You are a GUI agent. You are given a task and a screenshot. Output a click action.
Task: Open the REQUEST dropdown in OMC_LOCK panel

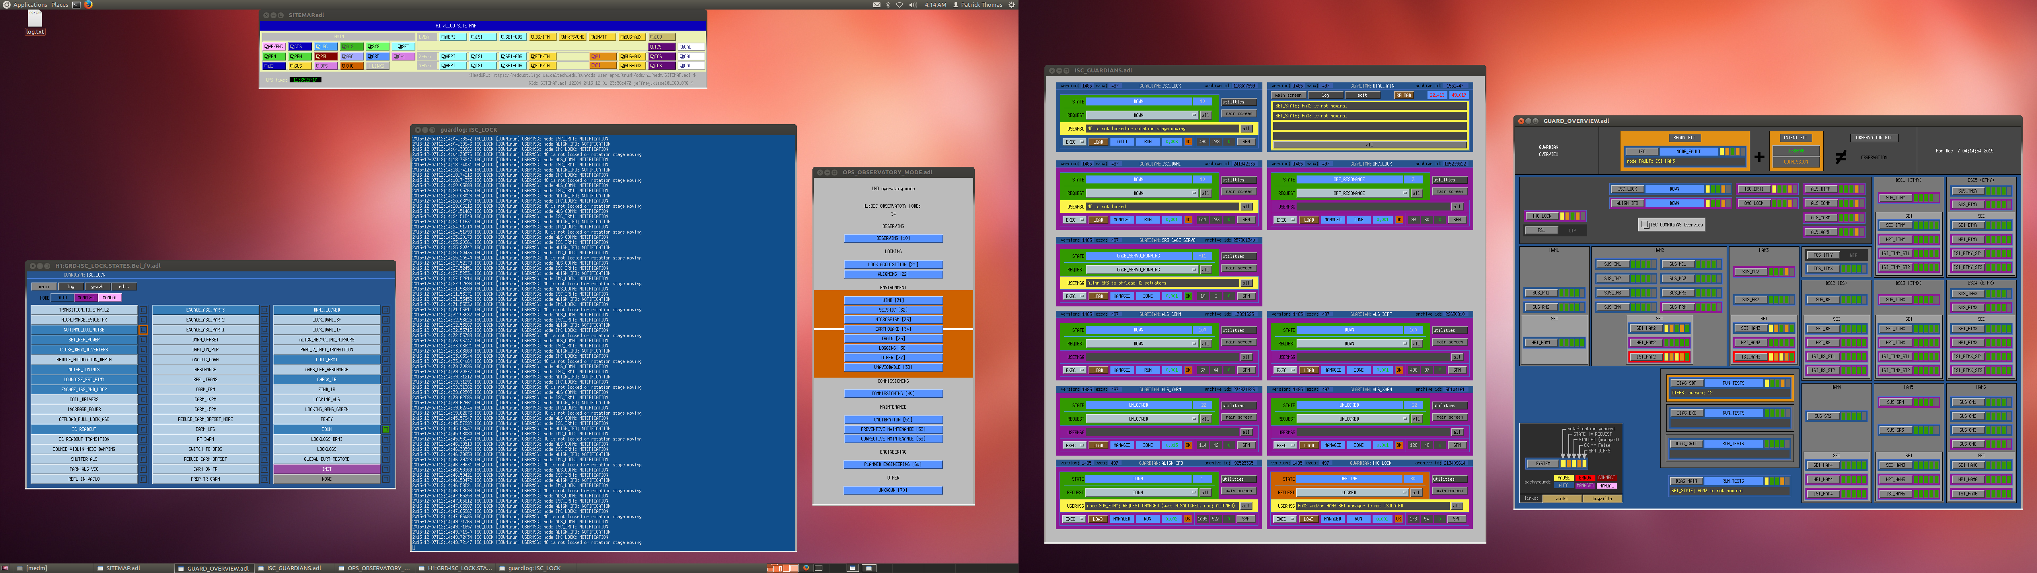[x=1353, y=193]
